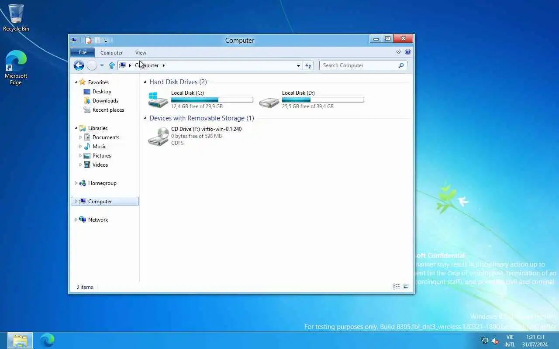Expand the Documents library arrow
The image size is (559, 349).
tap(80, 137)
